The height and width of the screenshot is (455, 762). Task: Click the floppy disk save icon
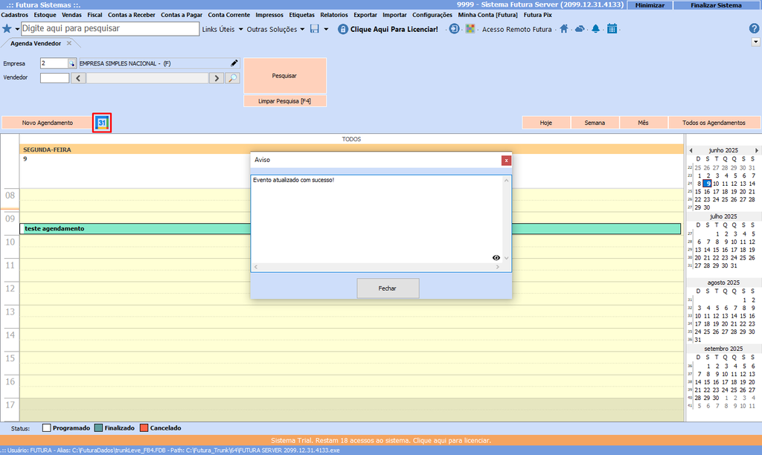[315, 29]
